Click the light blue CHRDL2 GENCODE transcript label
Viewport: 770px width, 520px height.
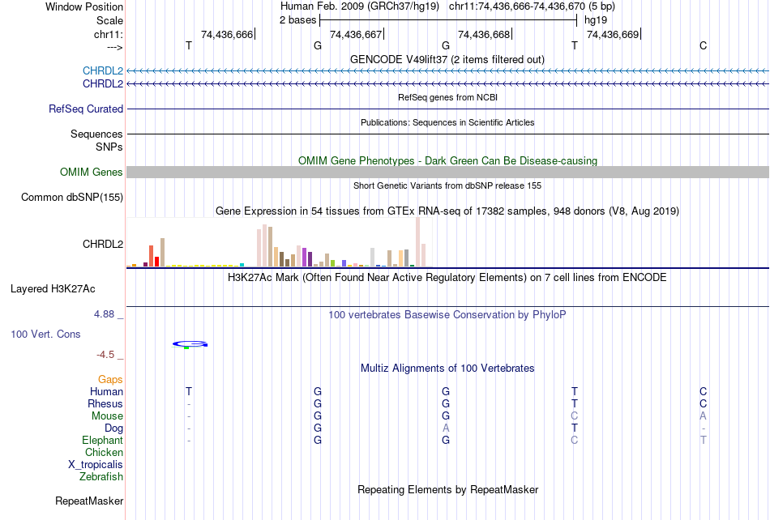pos(103,71)
